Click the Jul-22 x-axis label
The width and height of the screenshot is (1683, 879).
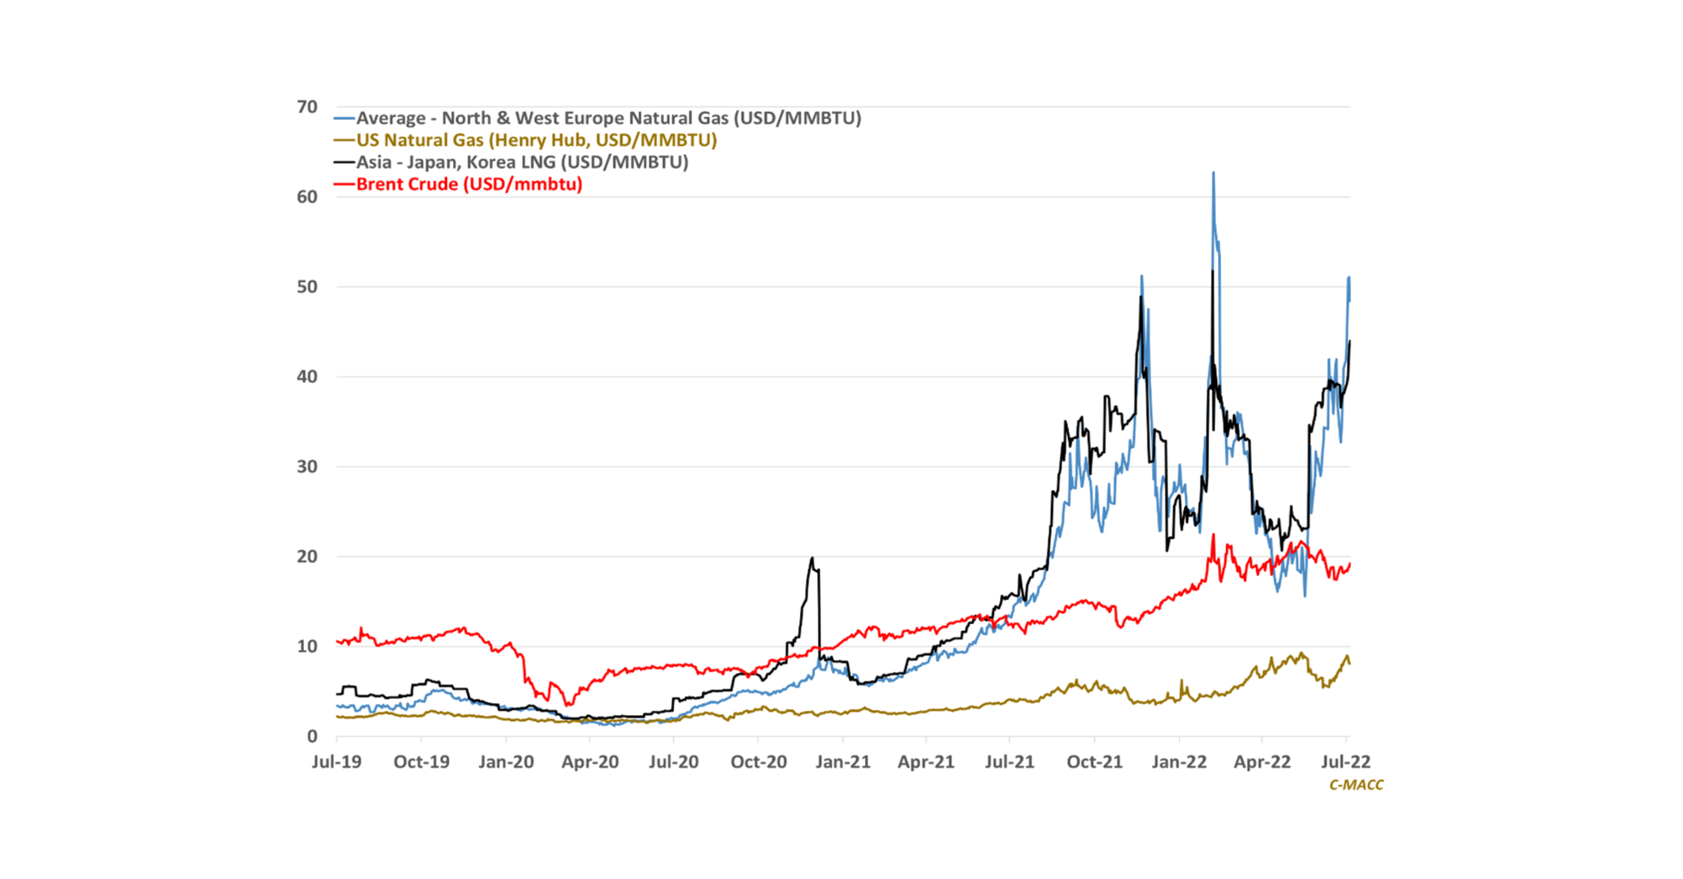click(x=1345, y=761)
